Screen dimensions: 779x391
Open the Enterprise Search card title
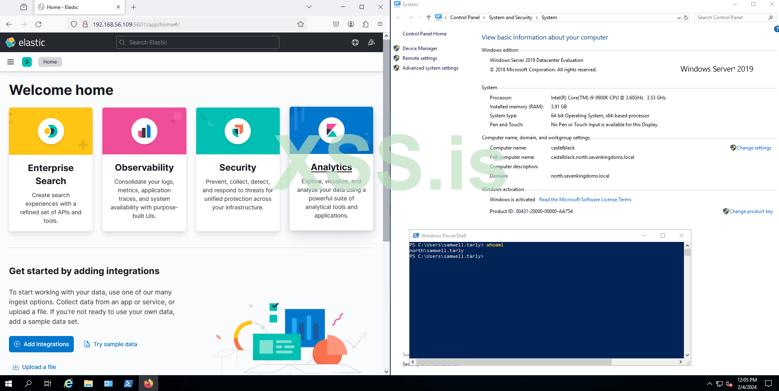pyautogui.click(x=51, y=174)
